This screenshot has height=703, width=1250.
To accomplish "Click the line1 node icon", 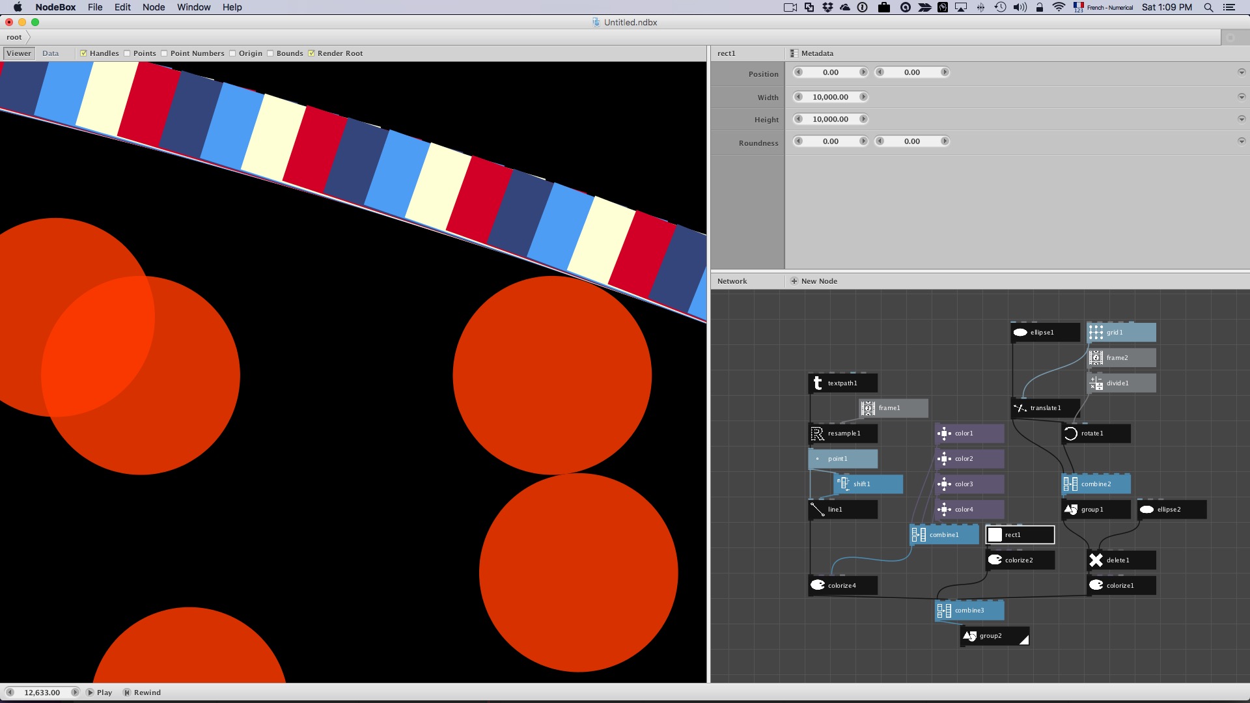I will (x=818, y=510).
